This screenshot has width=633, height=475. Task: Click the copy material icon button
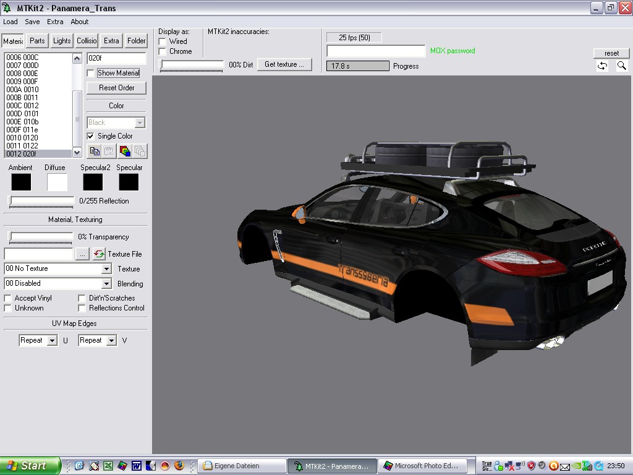coord(94,152)
